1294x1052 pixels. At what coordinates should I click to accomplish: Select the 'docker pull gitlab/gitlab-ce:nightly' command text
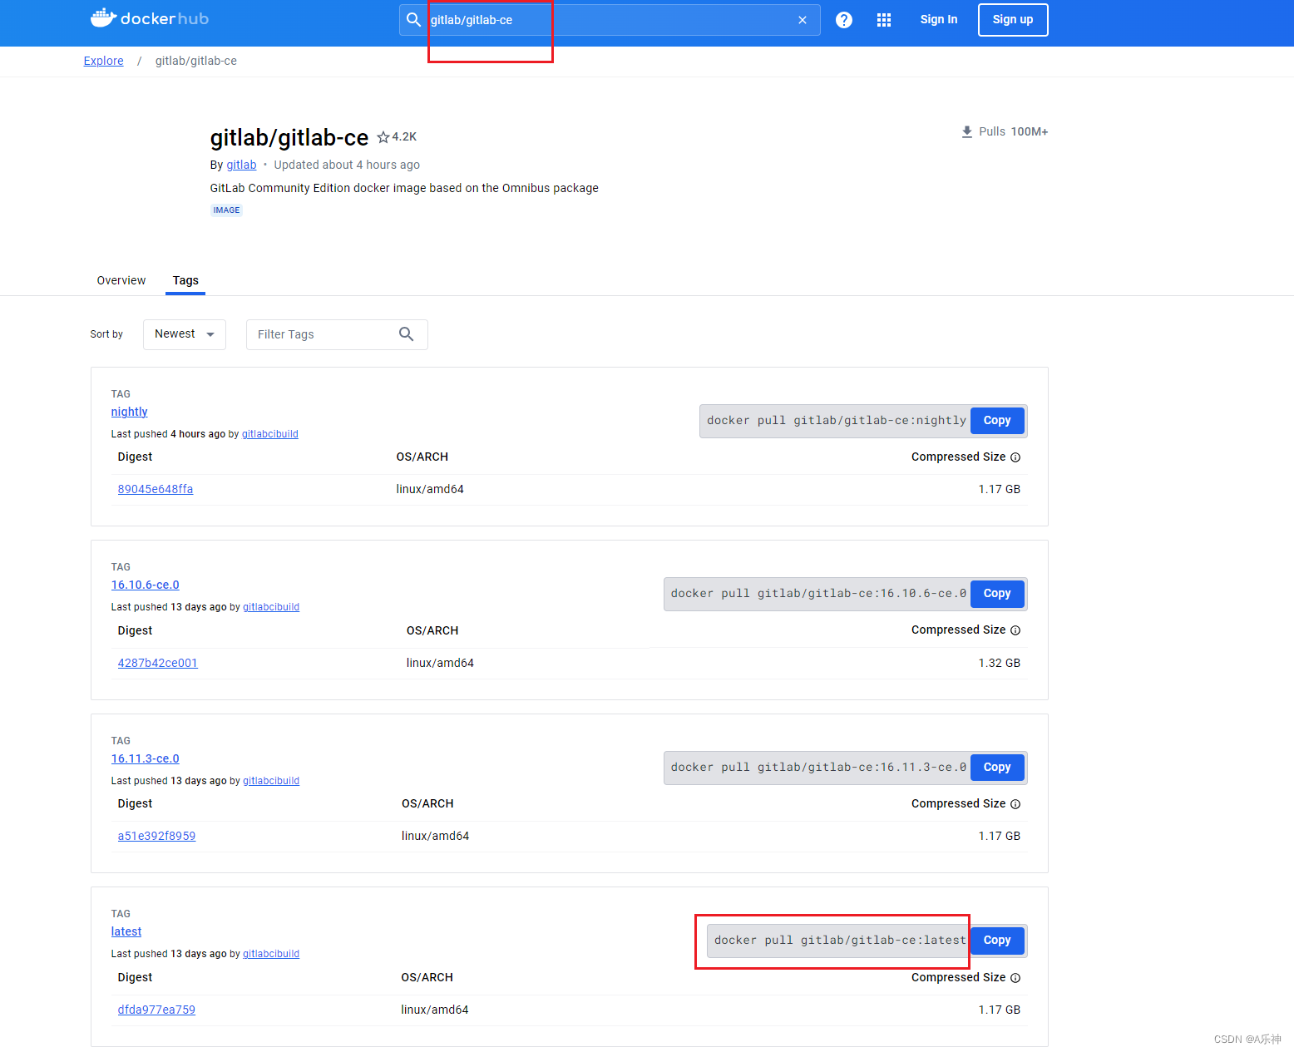point(837,421)
